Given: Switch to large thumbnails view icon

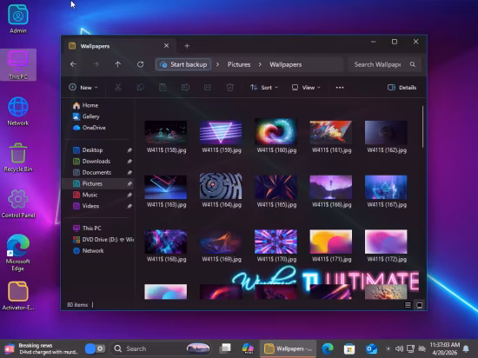Looking at the screenshot, I should point(420,305).
